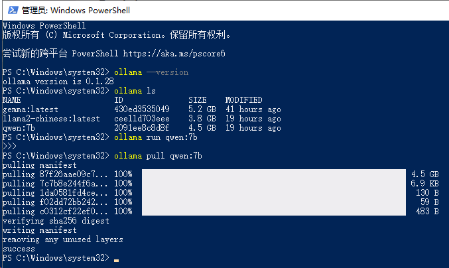
Task: Click the 'success' status line
Action: click(x=19, y=249)
